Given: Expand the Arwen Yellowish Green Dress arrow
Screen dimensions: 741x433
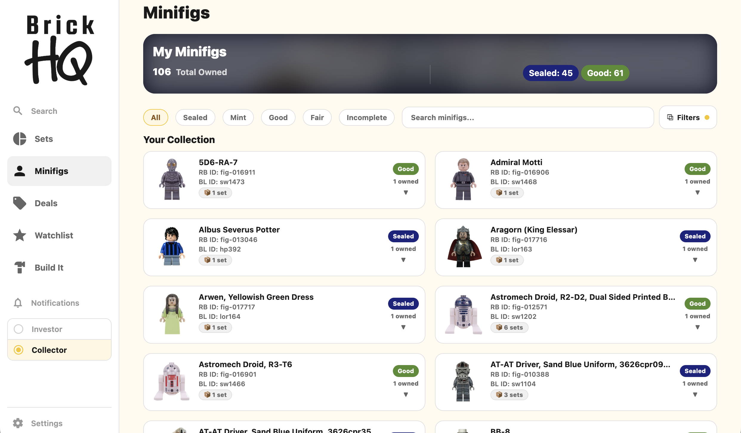Looking at the screenshot, I should tap(403, 328).
